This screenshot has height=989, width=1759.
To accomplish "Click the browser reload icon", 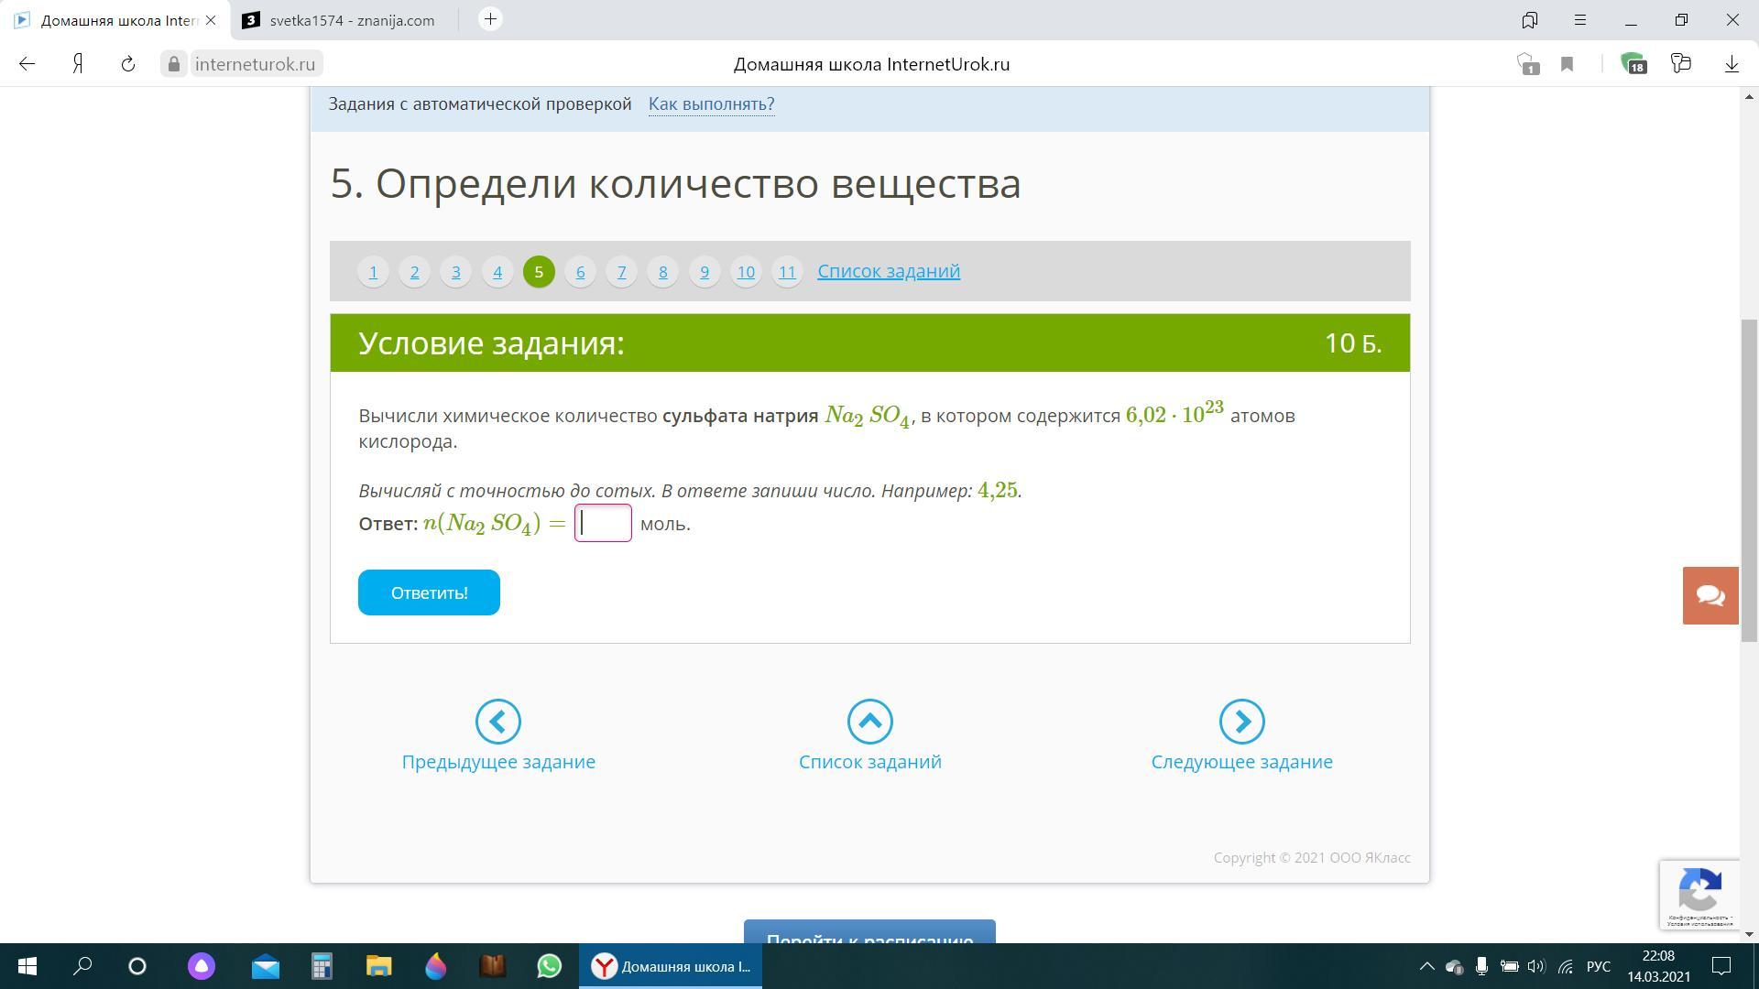I will [x=128, y=64].
